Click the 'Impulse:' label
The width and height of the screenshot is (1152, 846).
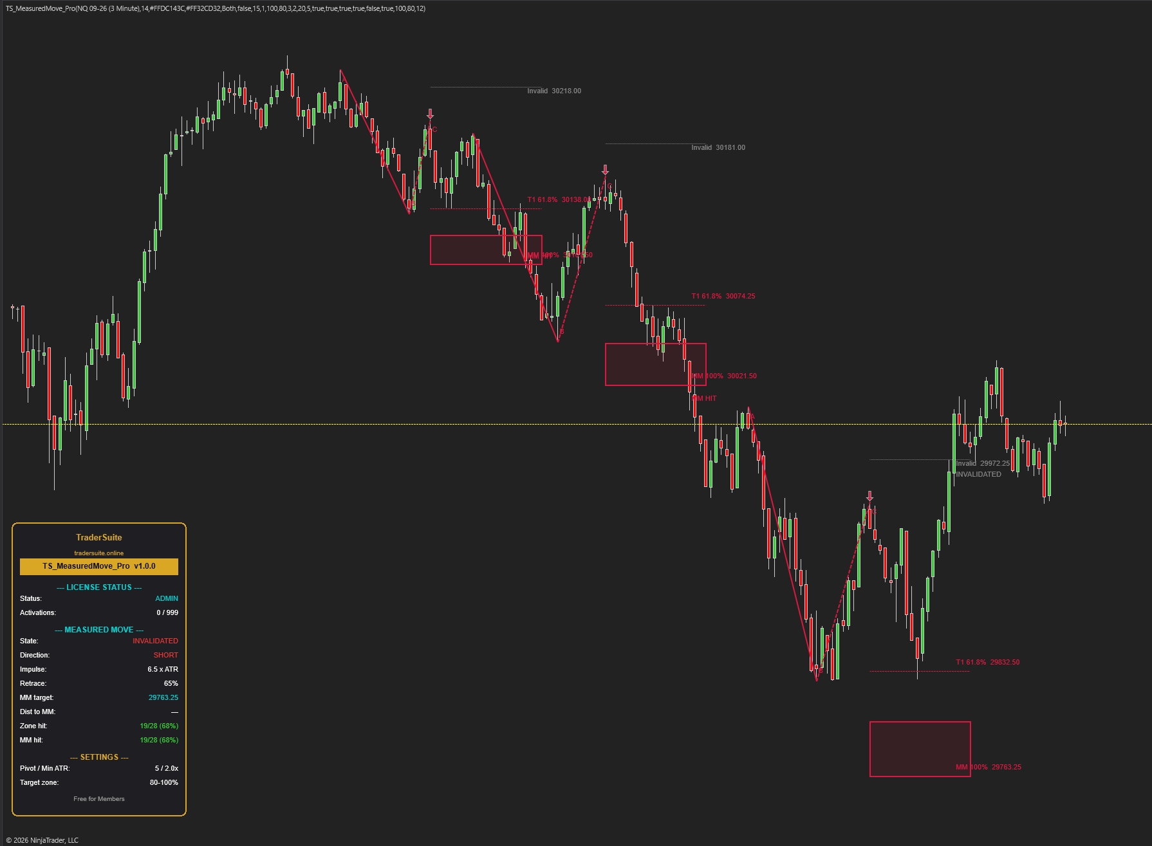click(33, 669)
